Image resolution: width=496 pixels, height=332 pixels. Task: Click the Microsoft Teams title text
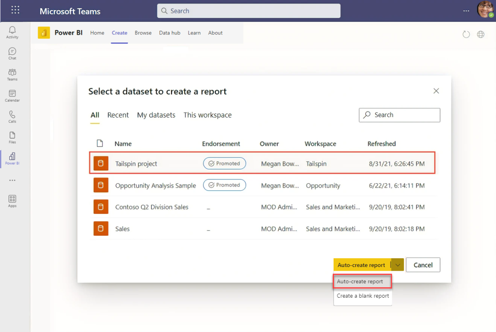70,11
